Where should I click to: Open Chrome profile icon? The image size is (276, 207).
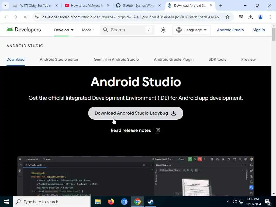(x=260, y=17)
